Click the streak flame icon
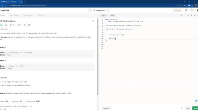 (x=192, y=10)
